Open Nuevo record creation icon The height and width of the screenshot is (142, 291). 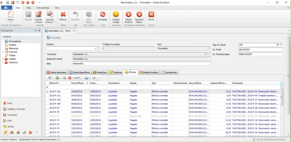11,14
